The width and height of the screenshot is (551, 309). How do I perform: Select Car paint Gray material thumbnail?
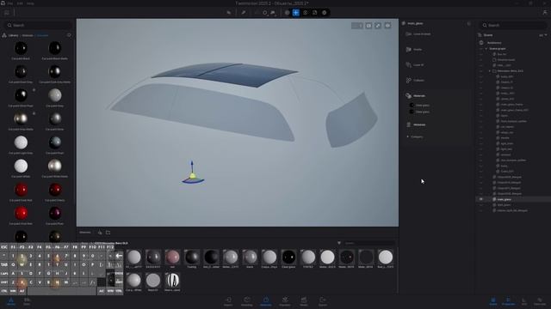click(x=55, y=95)
